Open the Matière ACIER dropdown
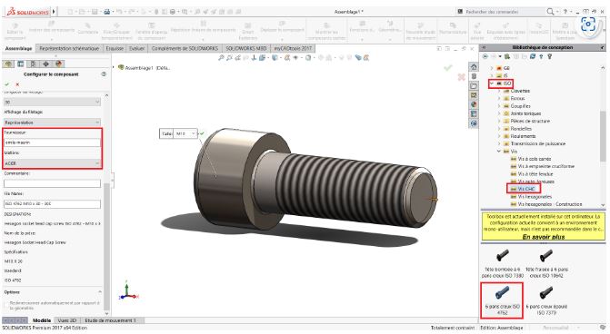 pos(52,163)
